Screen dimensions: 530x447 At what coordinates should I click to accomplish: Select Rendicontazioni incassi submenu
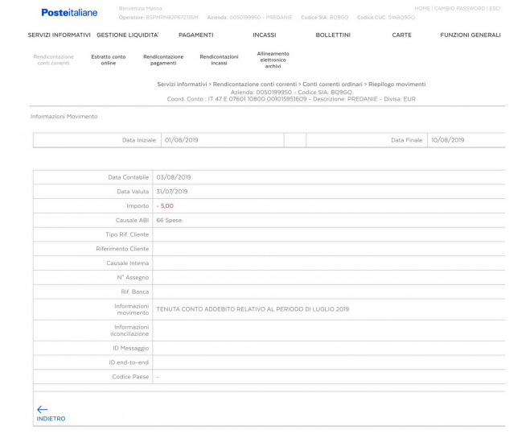coord(219,60)
